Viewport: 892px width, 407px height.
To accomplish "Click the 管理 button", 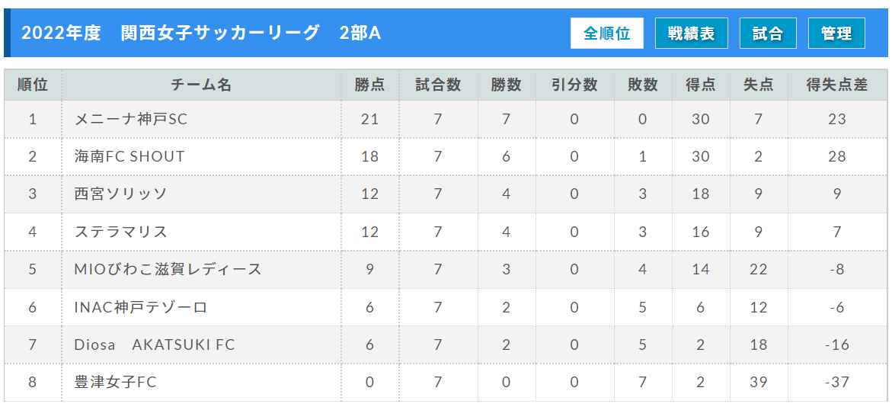I will (x=837, y=33).
